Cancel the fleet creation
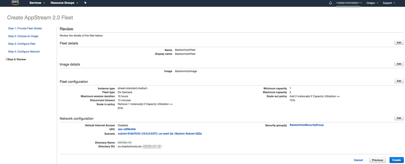Screen dimensions: 405x164 (358, 160)
